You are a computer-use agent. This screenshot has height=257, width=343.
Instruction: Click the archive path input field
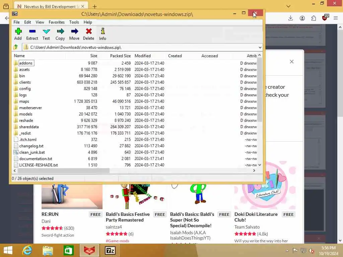pos(140,48)
